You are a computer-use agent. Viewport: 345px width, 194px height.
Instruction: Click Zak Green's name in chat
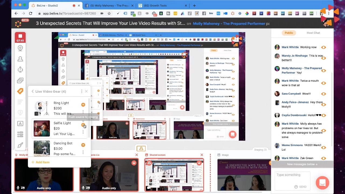pos(307,158)
